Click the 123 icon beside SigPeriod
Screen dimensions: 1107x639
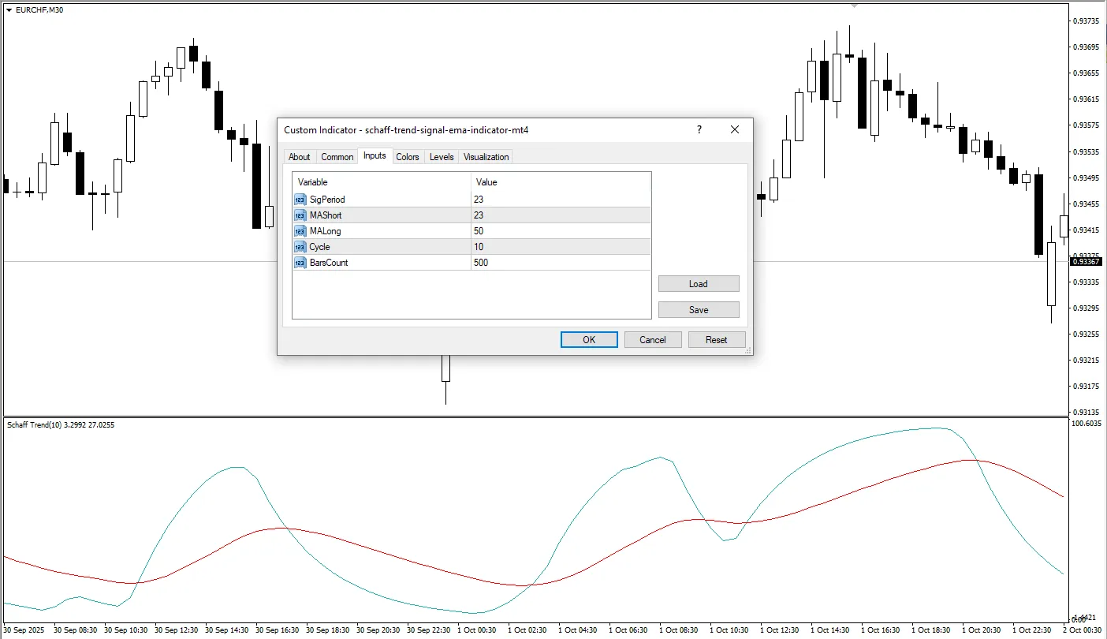tap(300, 200)
